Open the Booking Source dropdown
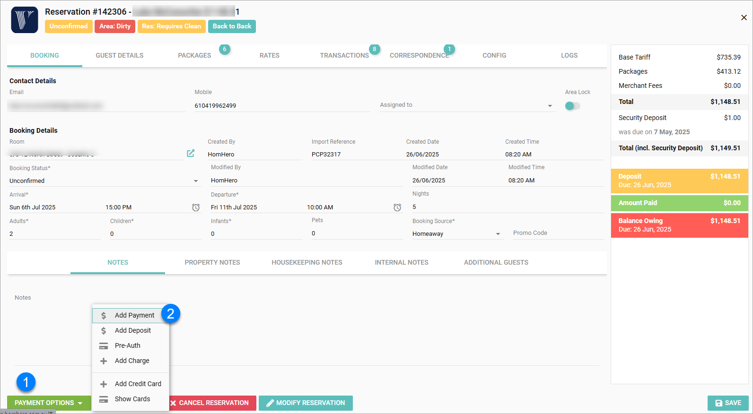The height and width of the screenshot is (414, 753). (x=498, y=234)
